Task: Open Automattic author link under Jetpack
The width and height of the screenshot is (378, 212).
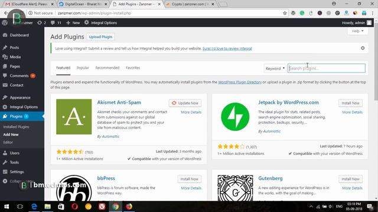Action: (x=272, y=131)
